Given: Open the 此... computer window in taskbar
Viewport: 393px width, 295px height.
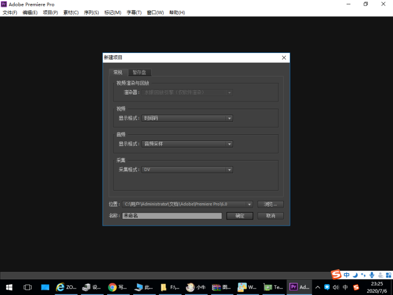Looking at the screenshot, I should coord(145,287).
